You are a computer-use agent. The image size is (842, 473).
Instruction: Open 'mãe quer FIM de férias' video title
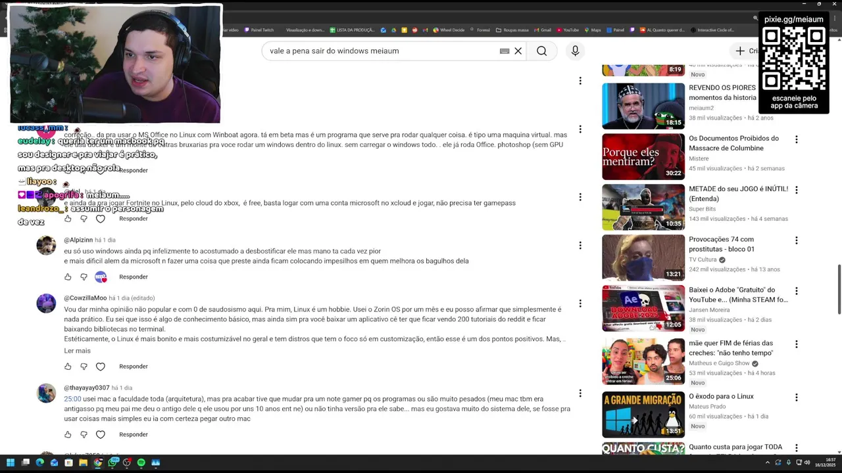[731, 348]
